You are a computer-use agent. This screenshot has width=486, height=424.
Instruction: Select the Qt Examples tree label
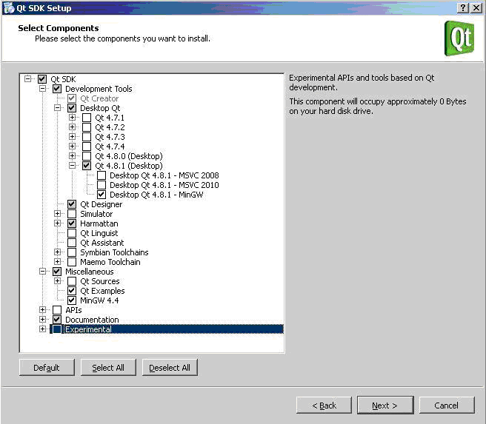click(102, 291)
